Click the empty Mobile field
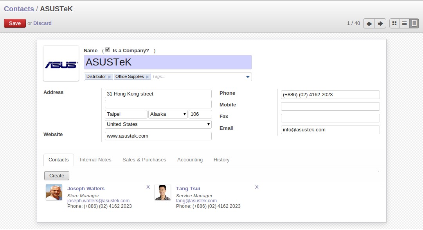Screen dimensions: 423x230 [x=330, y=106]
